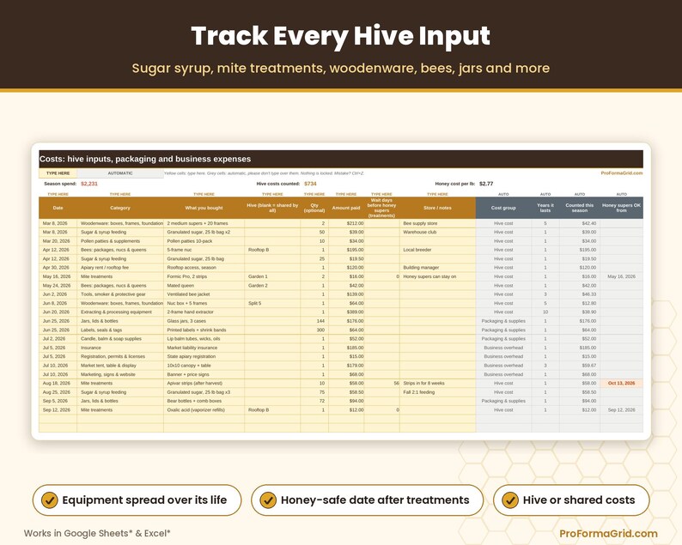
Task: Click the 'Local breeder' note cell
Action: coord(437,250)
